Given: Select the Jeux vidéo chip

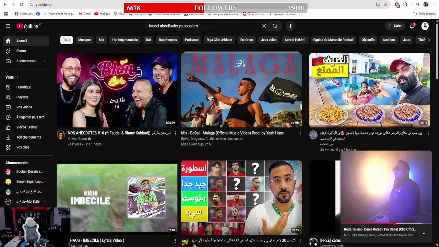Looking at the screenshot, I should click(x=269, y=40).
